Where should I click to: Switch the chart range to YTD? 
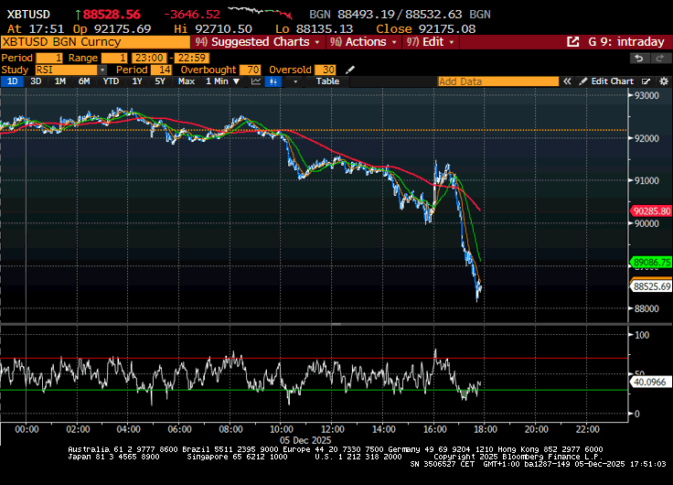coord(111,81)
